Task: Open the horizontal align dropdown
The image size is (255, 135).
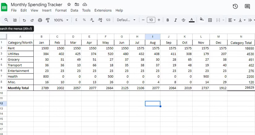Action: coord(232,20)
